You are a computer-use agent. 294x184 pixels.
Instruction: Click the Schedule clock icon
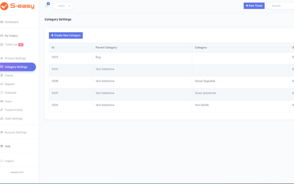coord(2,93)
